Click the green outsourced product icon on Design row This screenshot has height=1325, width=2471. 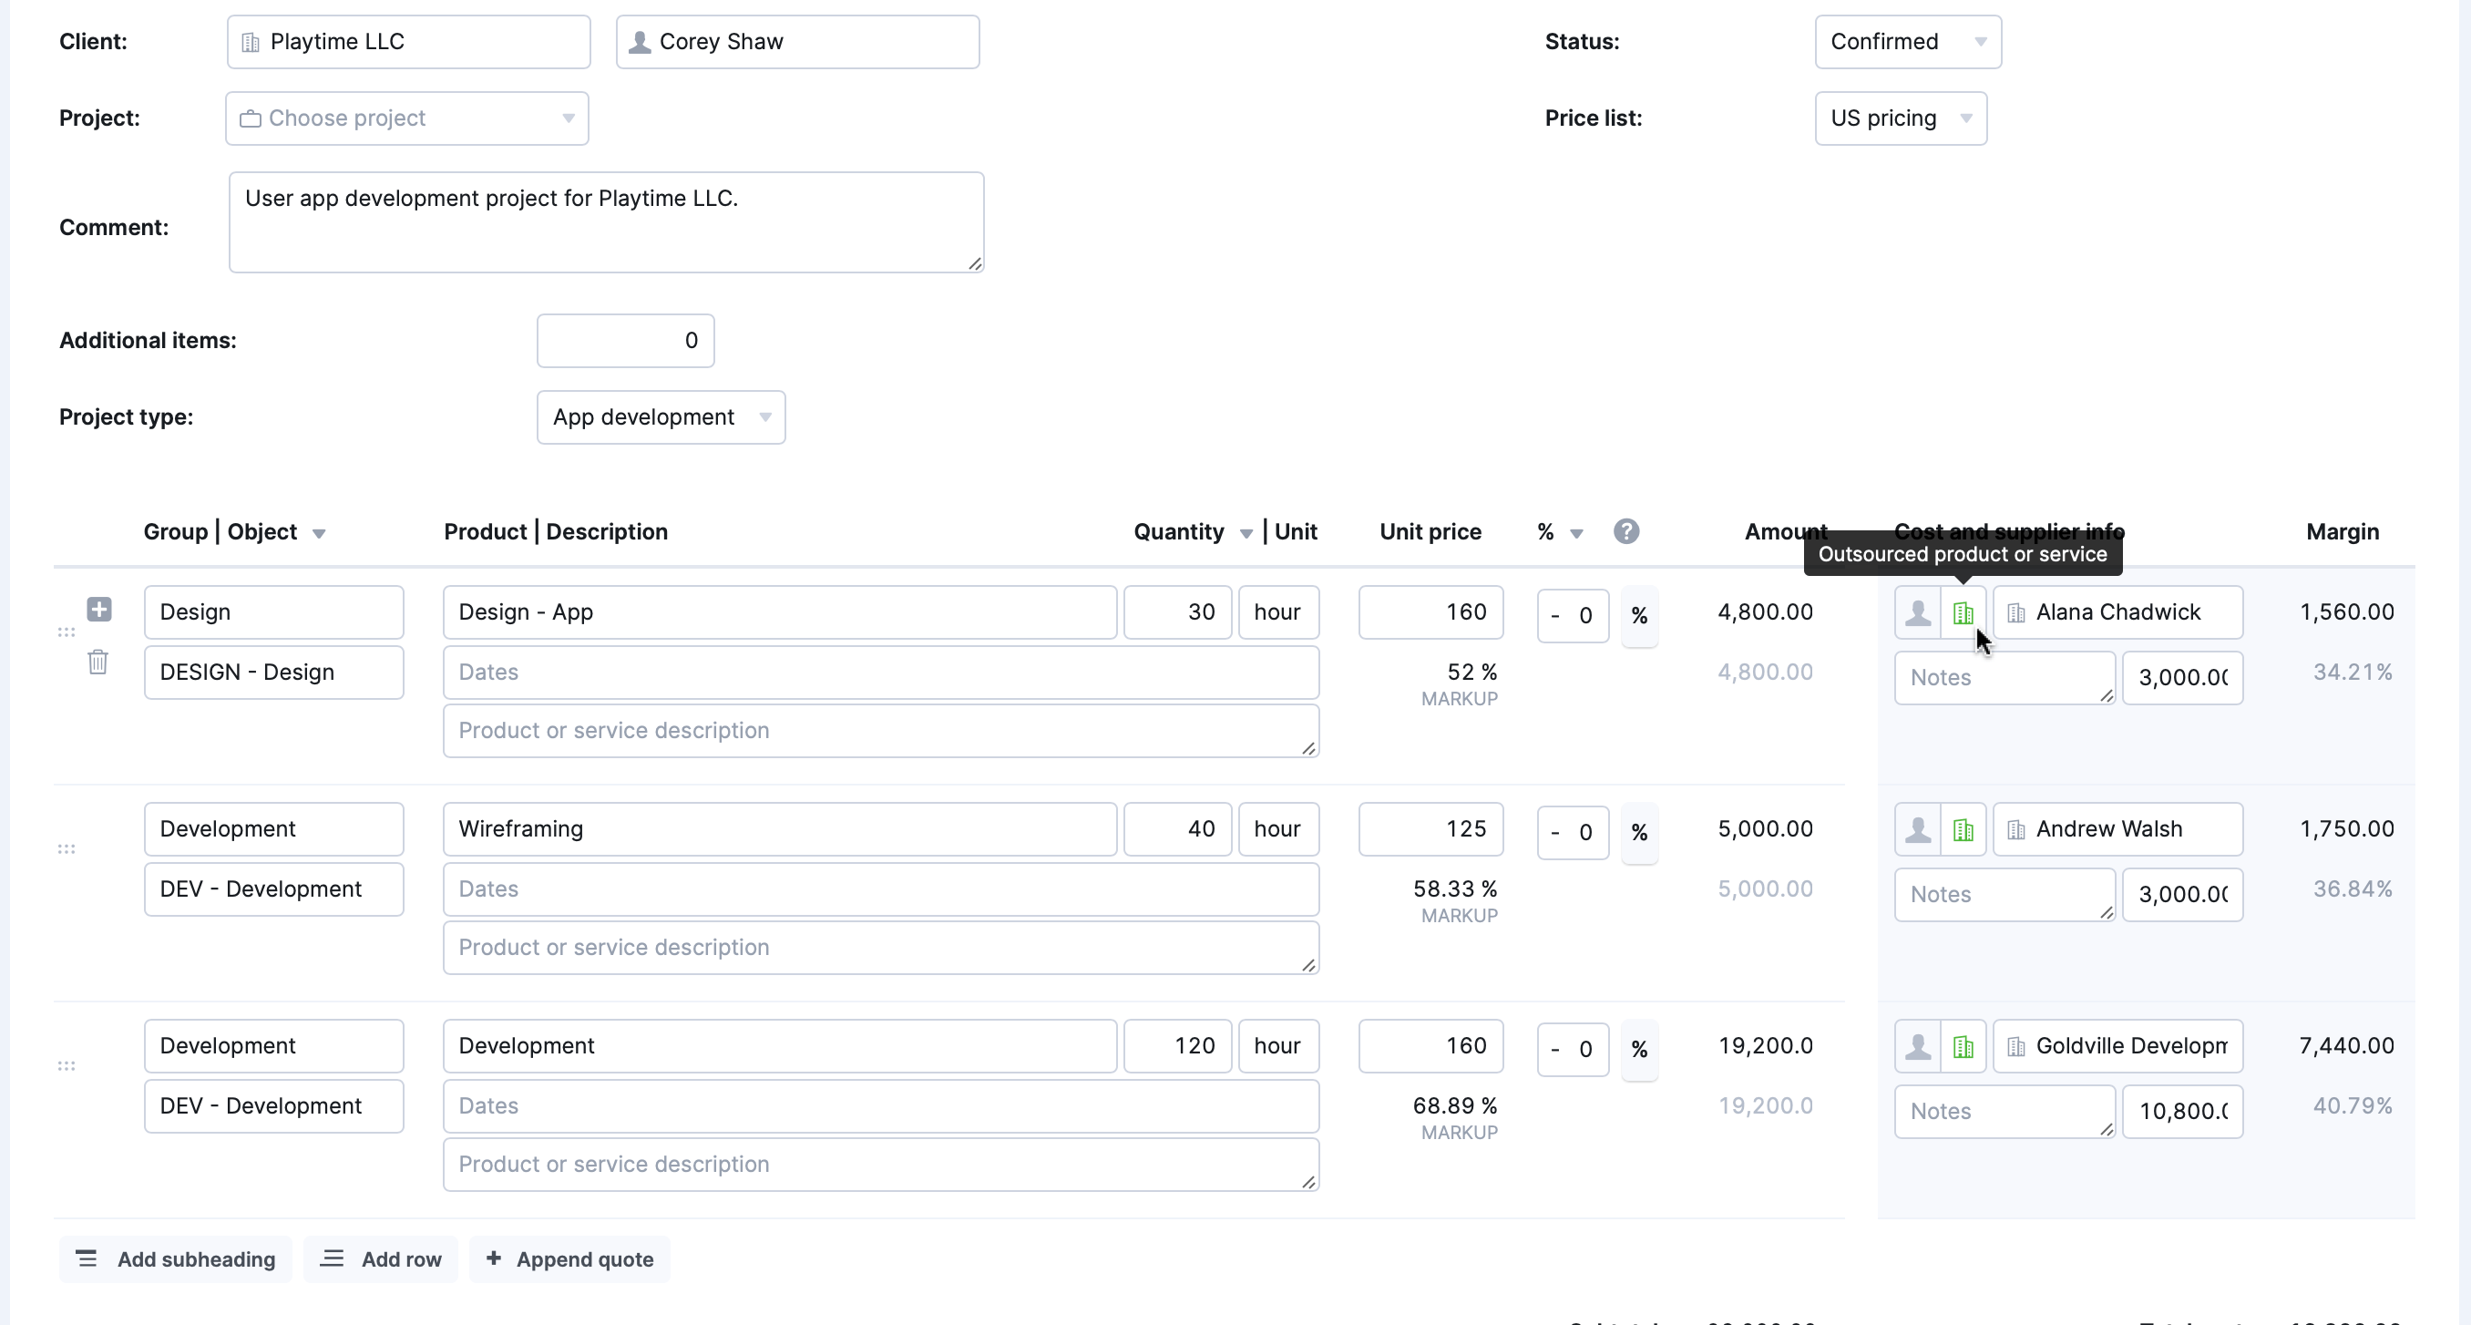pyautogui.click(x=1963, y=612)
